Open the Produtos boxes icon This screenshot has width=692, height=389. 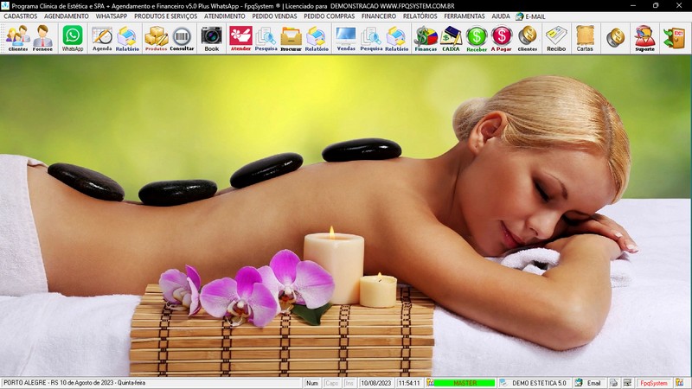tap(157, 38)
